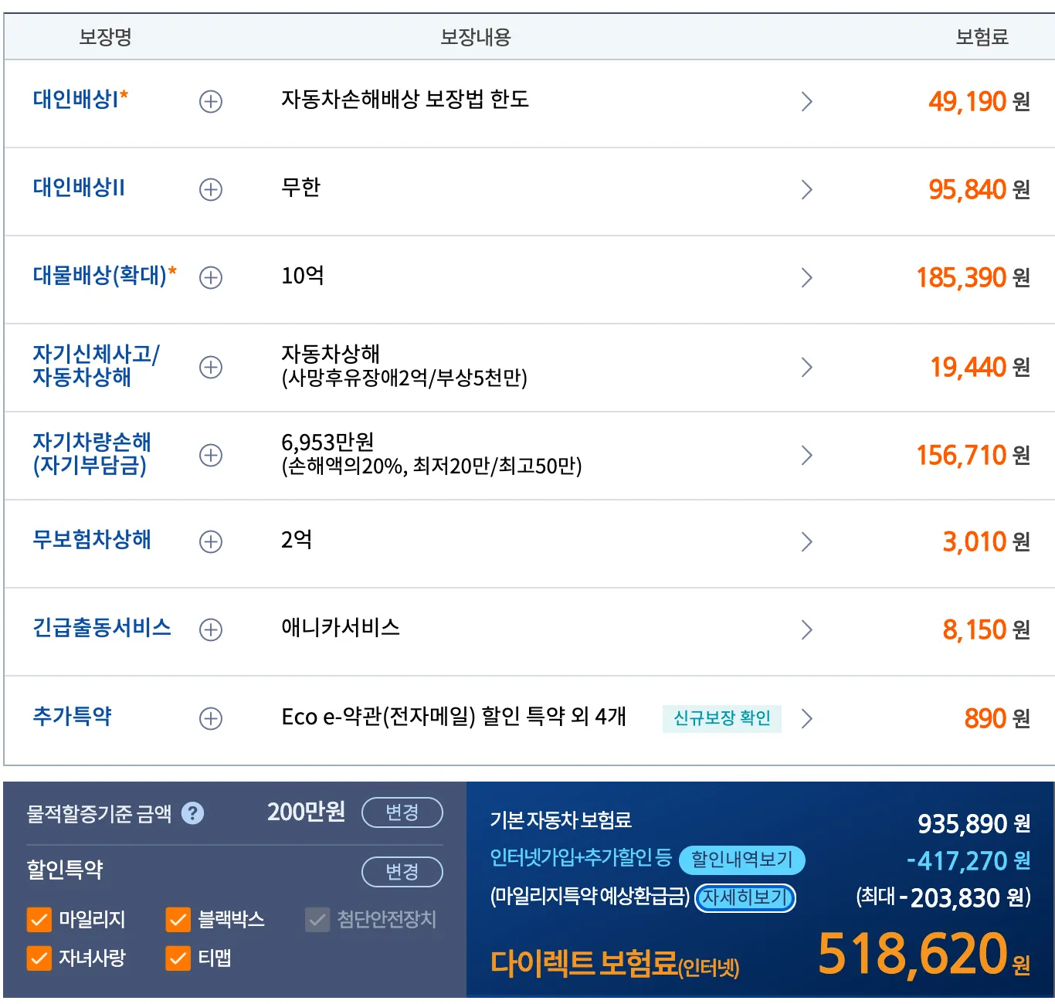
Task: Click the 신규보장 확인 badge
Action: click(722, 718)
